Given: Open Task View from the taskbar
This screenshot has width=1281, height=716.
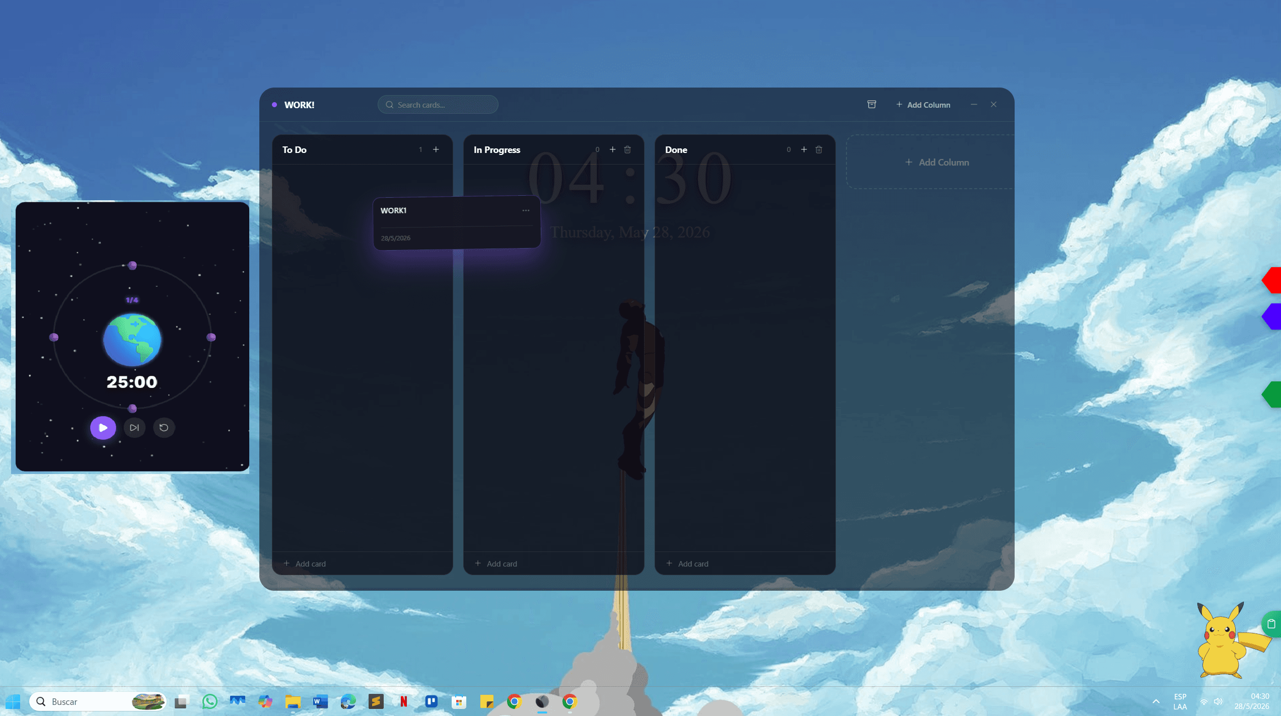Looking at the screenshot, I should (182, 701).
